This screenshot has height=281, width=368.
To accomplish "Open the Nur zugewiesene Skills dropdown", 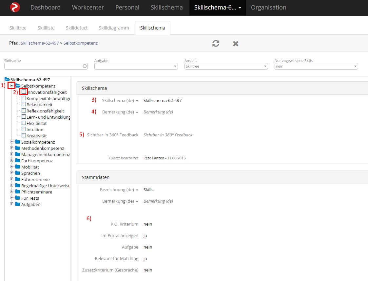I will 316,66.
